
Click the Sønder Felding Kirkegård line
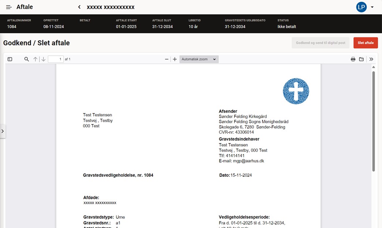click(x=243, y=116)
